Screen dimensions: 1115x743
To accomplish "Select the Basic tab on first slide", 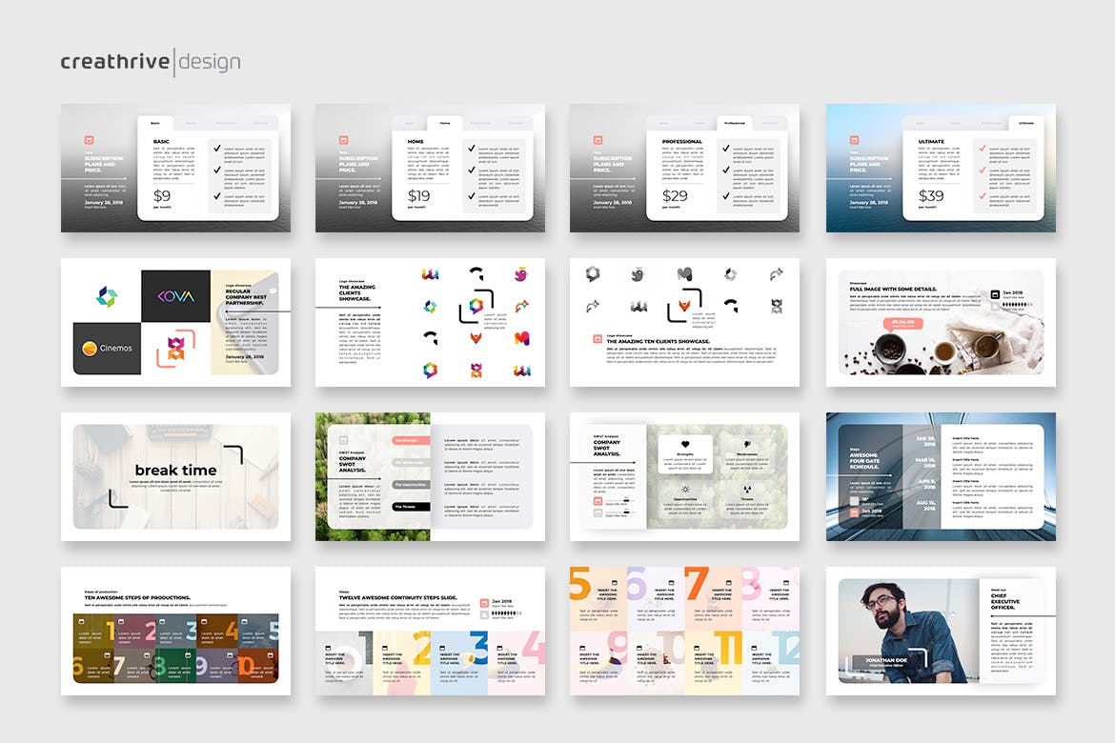I will coord(155,123).
